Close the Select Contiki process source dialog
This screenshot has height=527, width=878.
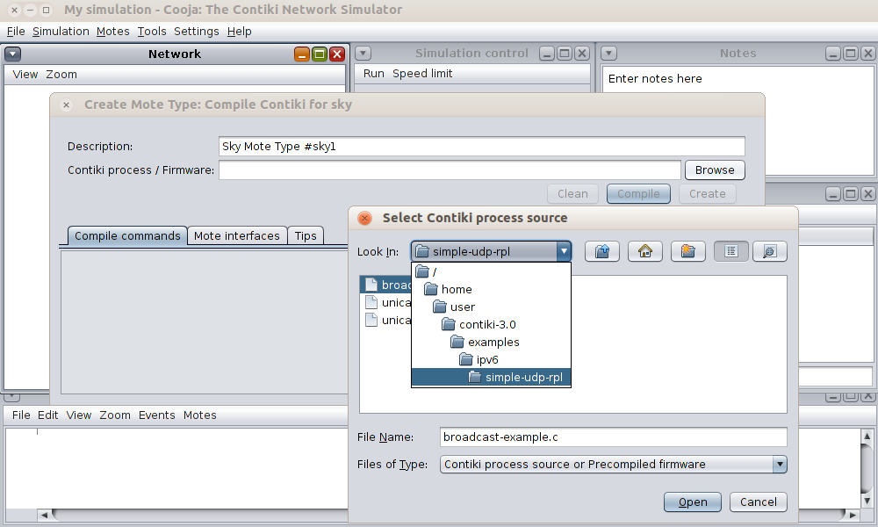[x=364, y=218]
